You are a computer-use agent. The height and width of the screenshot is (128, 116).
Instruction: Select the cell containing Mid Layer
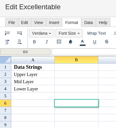[33, 81]
